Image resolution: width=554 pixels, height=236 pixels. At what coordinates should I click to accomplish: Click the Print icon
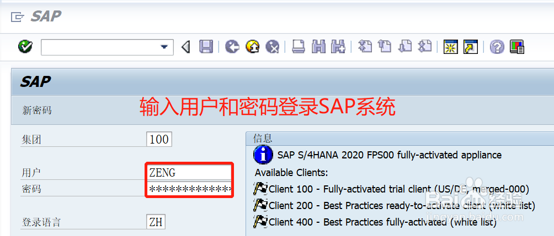click(x=299, y=47)
